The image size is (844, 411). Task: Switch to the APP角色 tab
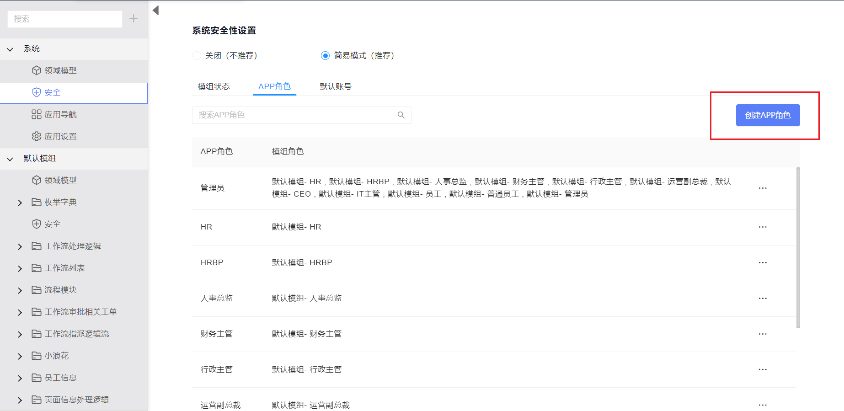274,86
